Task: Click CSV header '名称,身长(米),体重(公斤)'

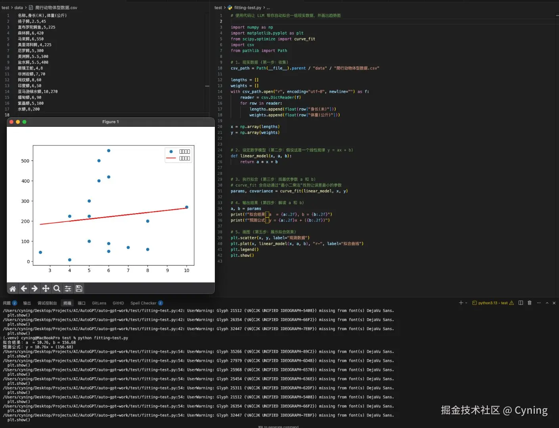Action: click(42, 15)
